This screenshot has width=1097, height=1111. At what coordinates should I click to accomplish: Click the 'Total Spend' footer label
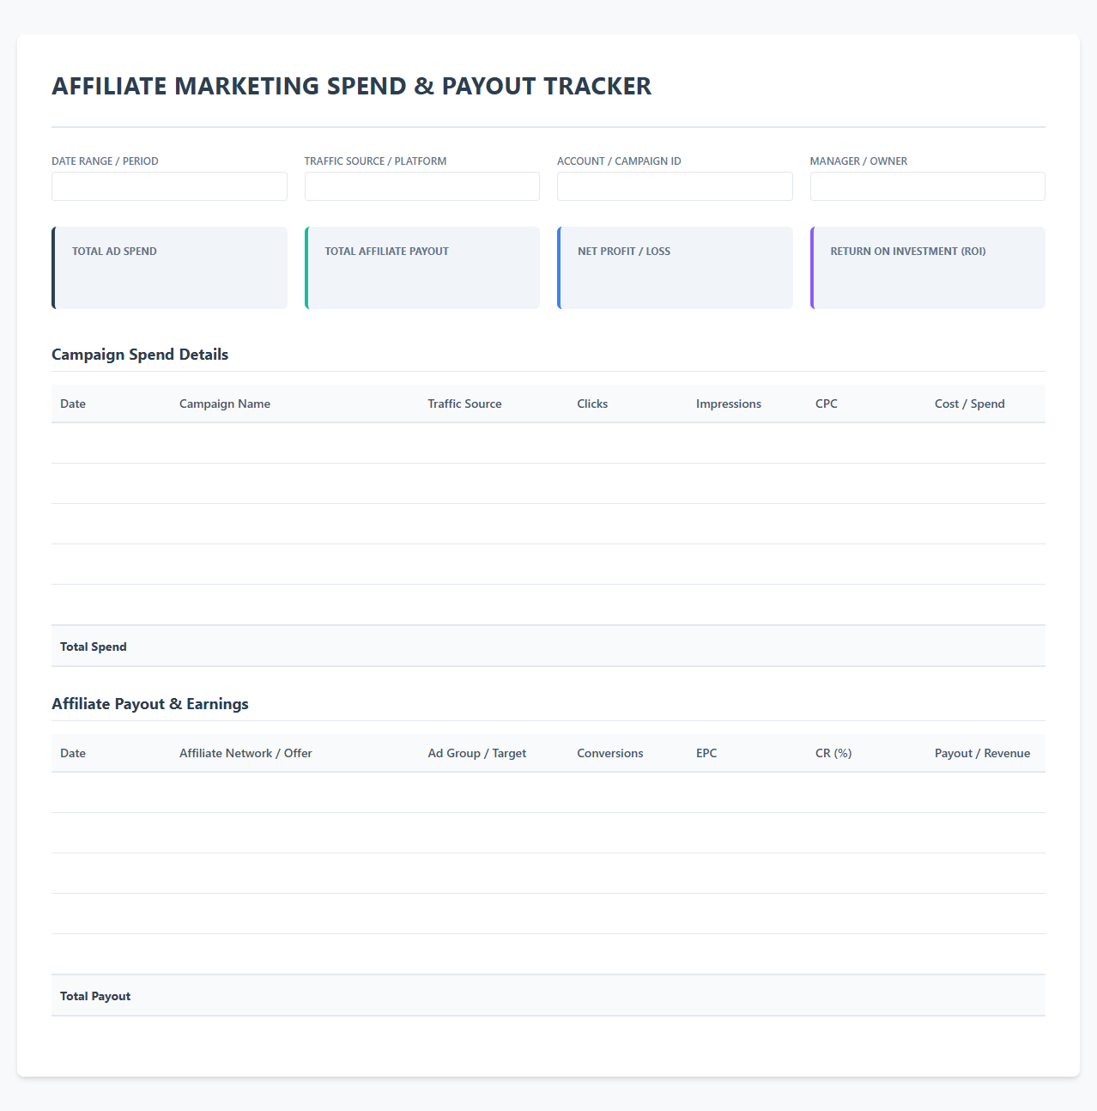point(94,647)
